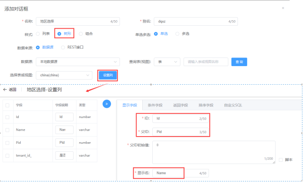Image resolution: width=303 pixels, height=182 pixels.
Task: Click the back arrow icon next to 返回
Action: (x=5, y=89)
